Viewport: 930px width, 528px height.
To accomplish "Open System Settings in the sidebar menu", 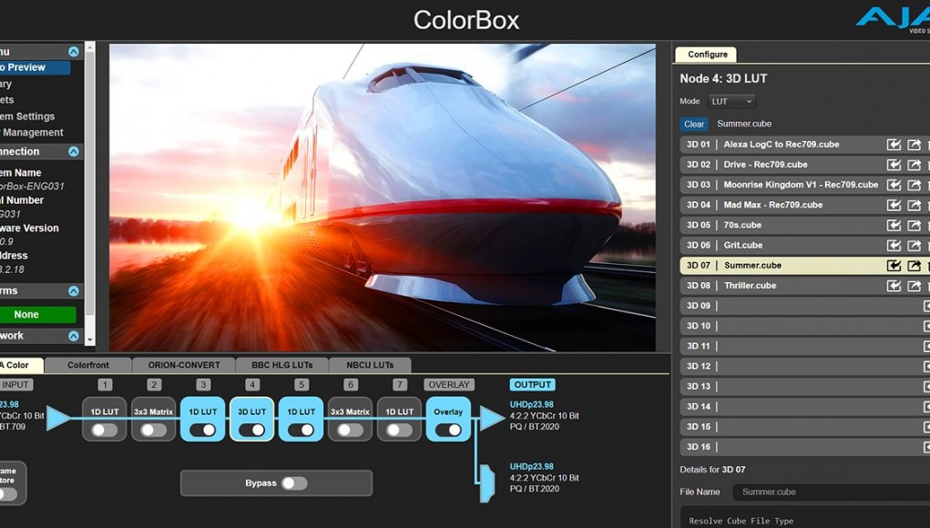I will 27,117.
